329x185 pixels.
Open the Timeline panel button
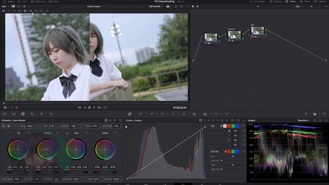(x=275, y=2)
